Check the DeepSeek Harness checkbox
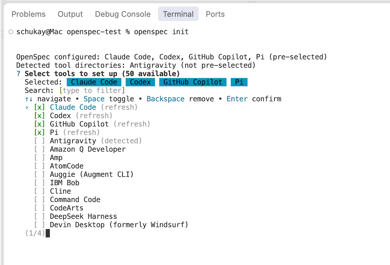The width and height of the screenshot is (390, 265). point(40,217)
